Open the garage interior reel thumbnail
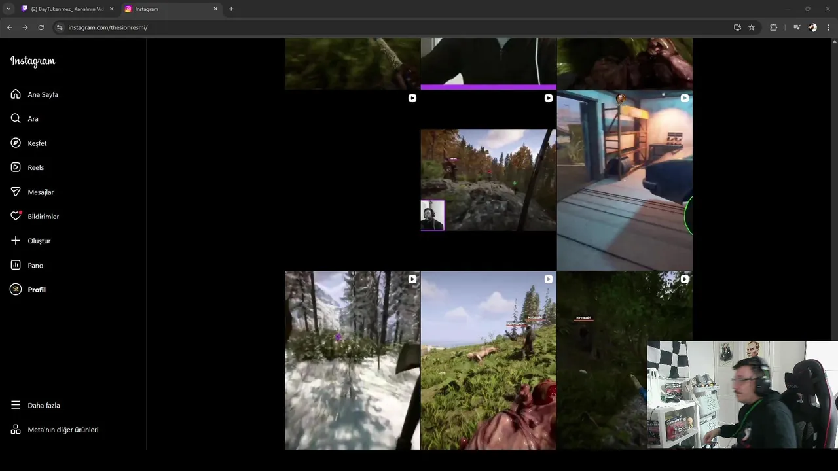 tap(625, 180)
